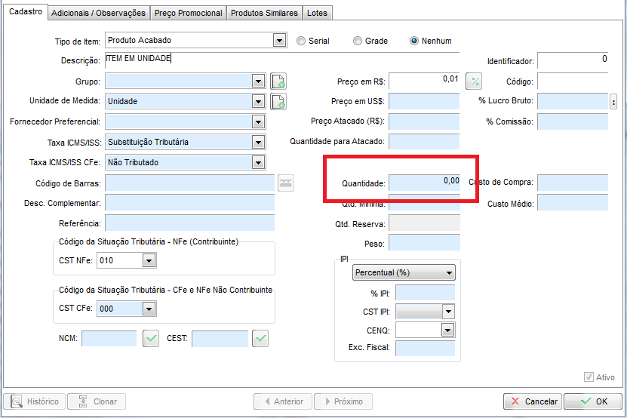The image size is (627, 418).
Task: Open the Lotes tab
Action: (317, 13)
